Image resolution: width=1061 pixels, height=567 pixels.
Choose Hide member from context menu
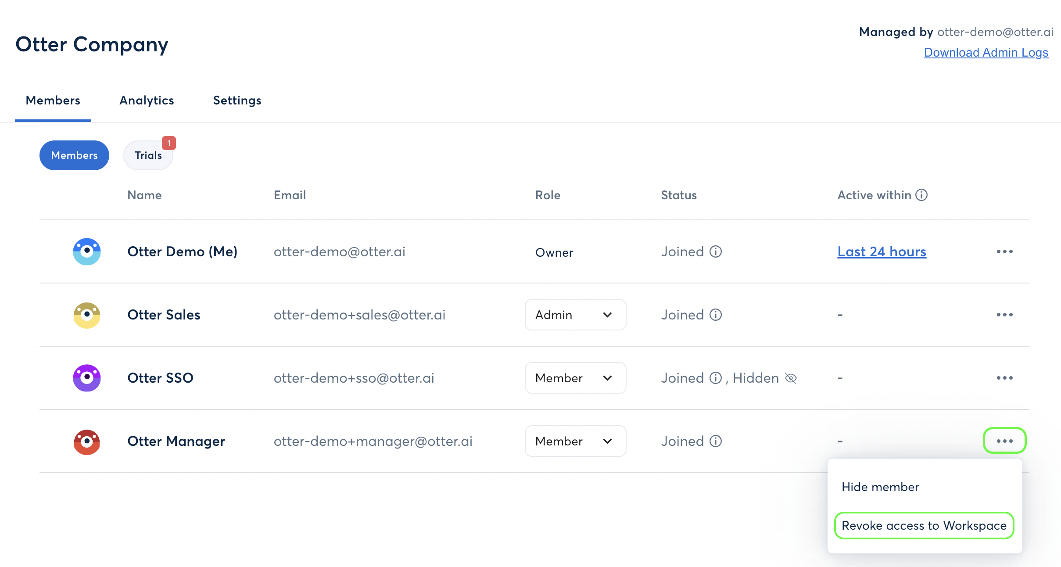880,487
